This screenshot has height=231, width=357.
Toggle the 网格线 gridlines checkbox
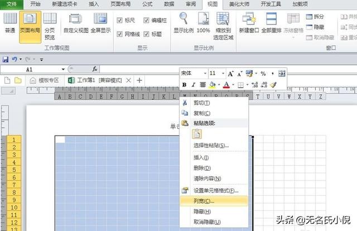coord(120,34)
